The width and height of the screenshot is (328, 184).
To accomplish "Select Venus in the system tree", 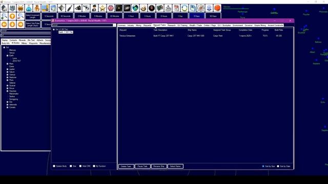I will (12, 53).
